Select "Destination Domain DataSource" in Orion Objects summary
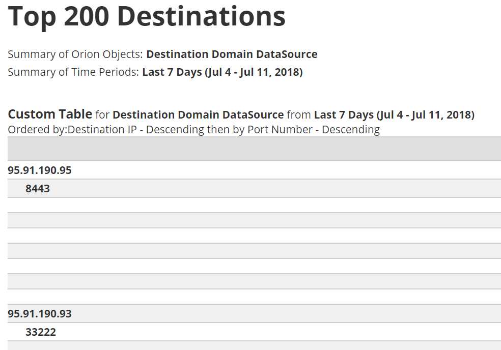Image resolution: width=501 pixels, height=350 pixels. tap(232, 54)
